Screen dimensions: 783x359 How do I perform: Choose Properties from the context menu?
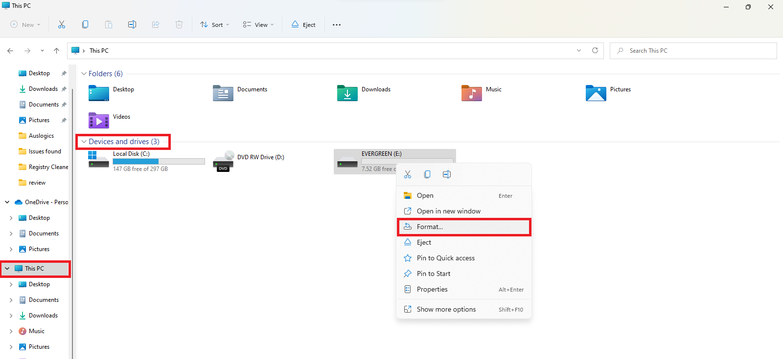click(432, 290)
